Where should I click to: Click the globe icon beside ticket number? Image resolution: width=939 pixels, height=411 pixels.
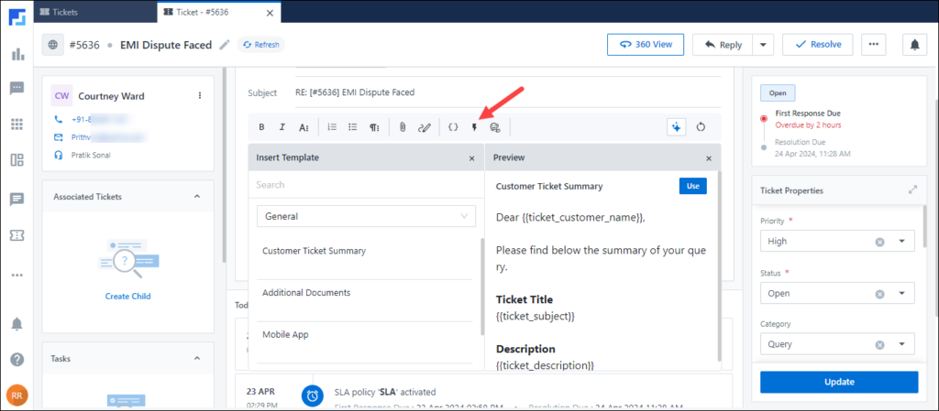tap(52, 45)
